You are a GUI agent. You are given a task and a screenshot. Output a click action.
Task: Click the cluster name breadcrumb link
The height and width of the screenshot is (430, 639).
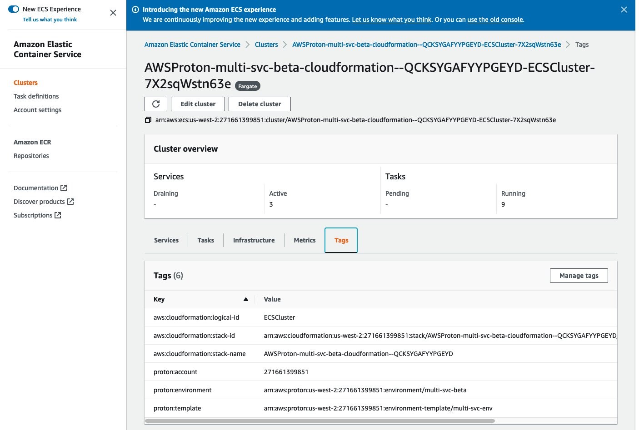coord(426,44)
